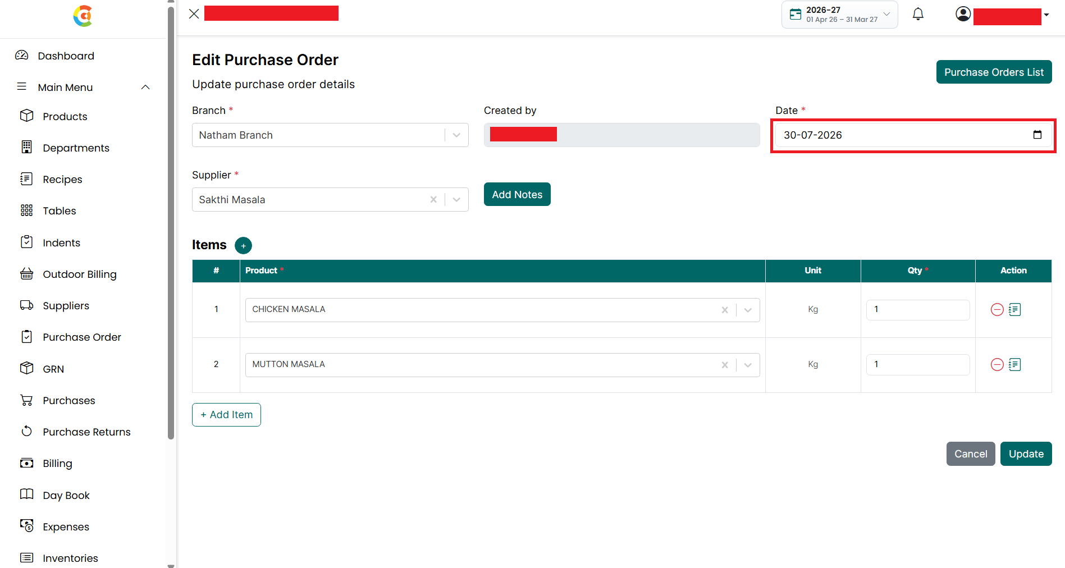
Task: Click the app logo in the sidebar
Action: 83,16
